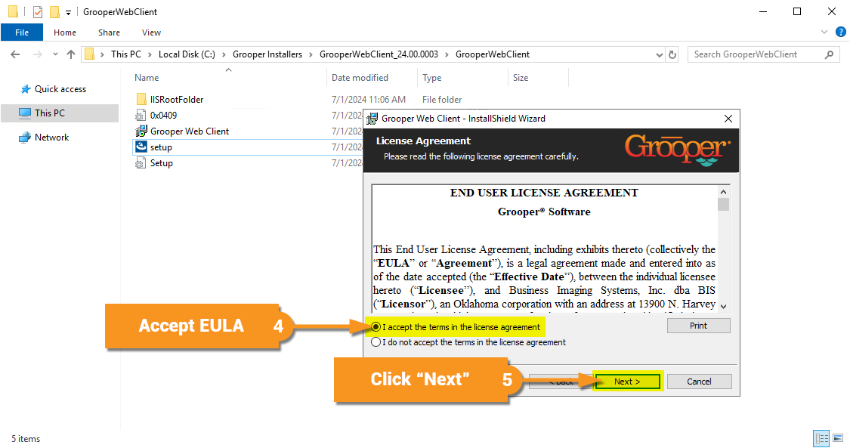Close the InstallShield Wizard dialog

(728, 119)
